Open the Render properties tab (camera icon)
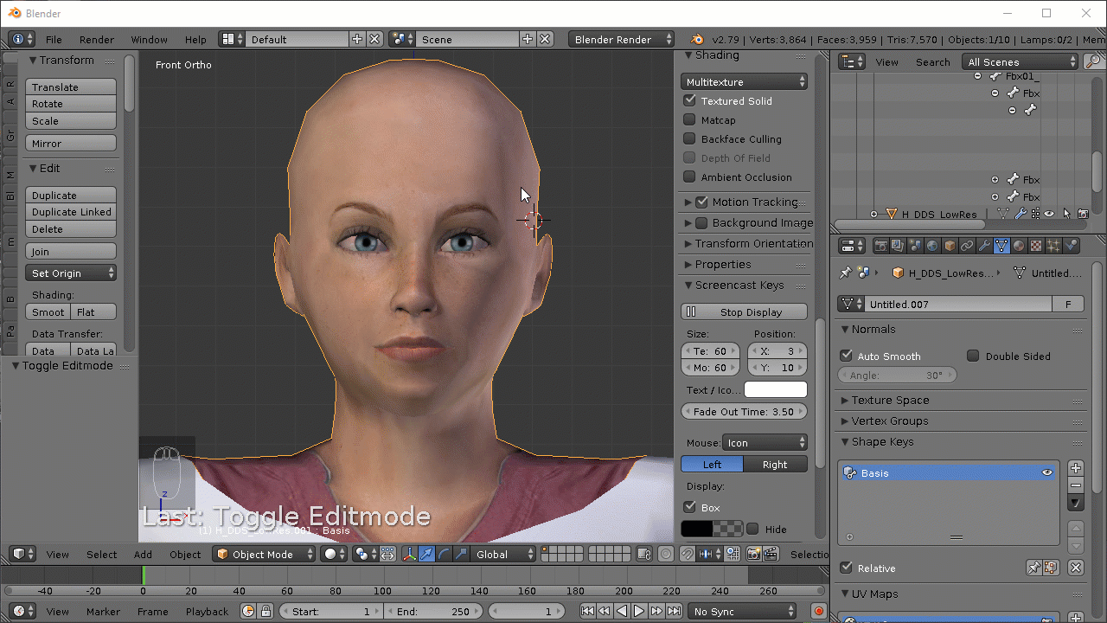The width and height of the screenshot is (1107, 623). pyautogui.click(x=881, y=246)
